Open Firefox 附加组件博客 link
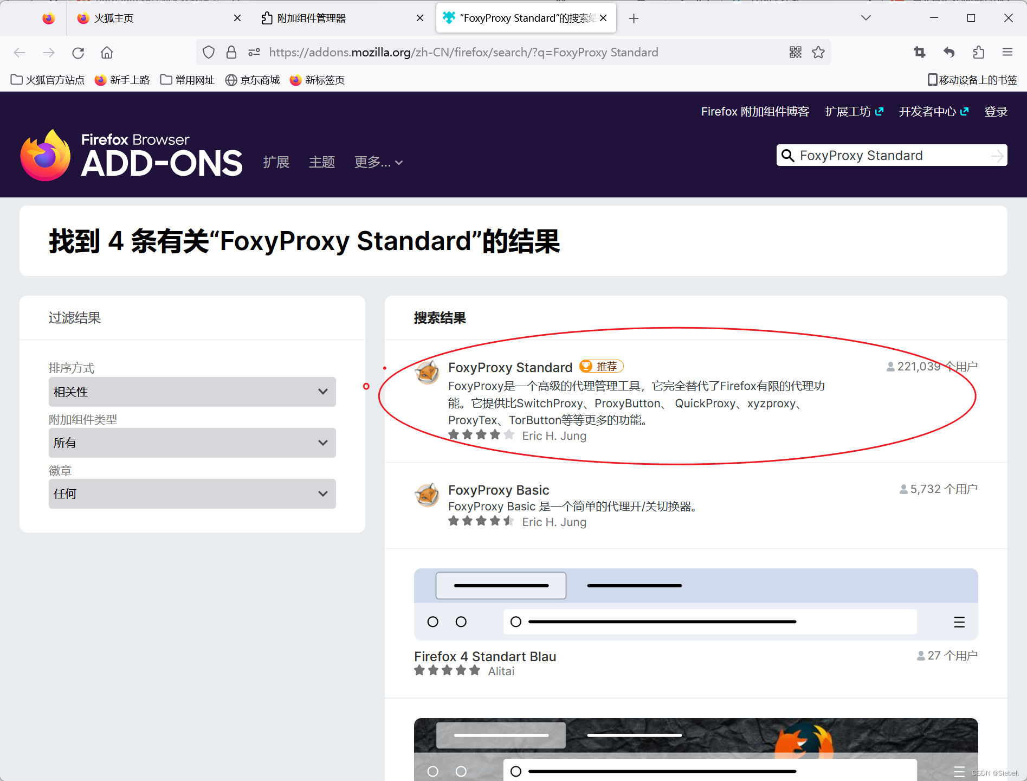This screenshot has height=781, width=1027. (755, 112)
